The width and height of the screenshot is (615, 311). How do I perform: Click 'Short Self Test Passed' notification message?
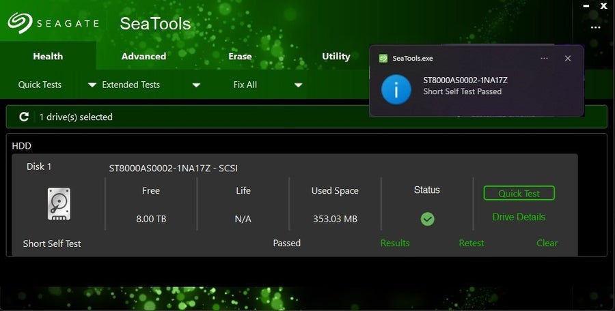point(462,91)
